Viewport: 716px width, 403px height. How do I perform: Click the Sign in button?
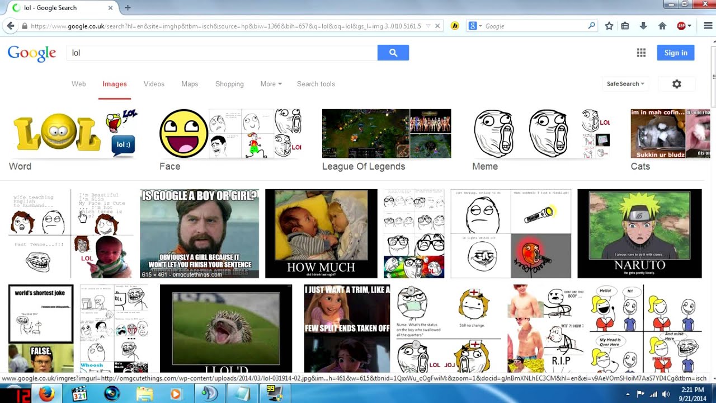pyautogui.click(x=676, y=53)
